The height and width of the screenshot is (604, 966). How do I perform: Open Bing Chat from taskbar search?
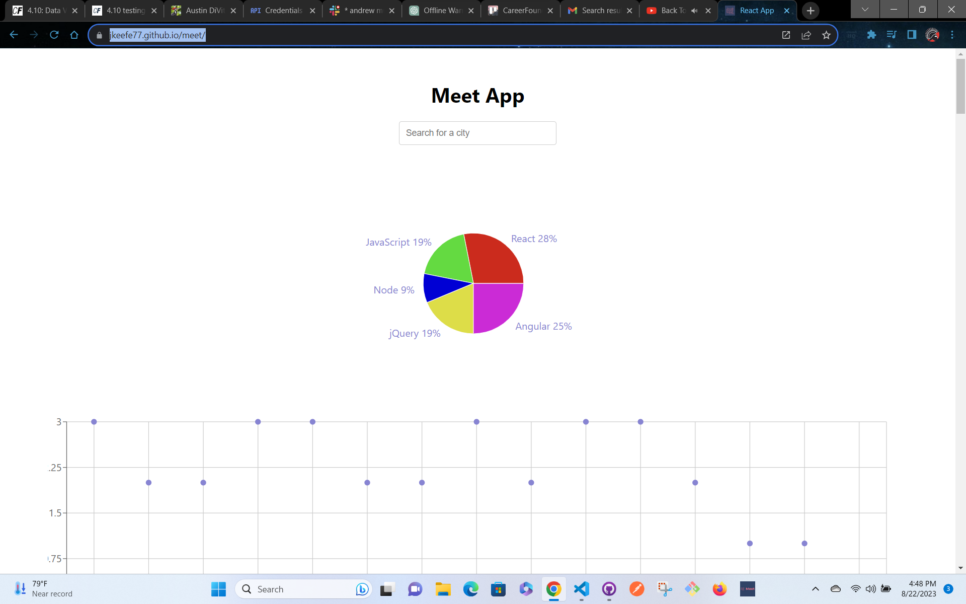362,589
